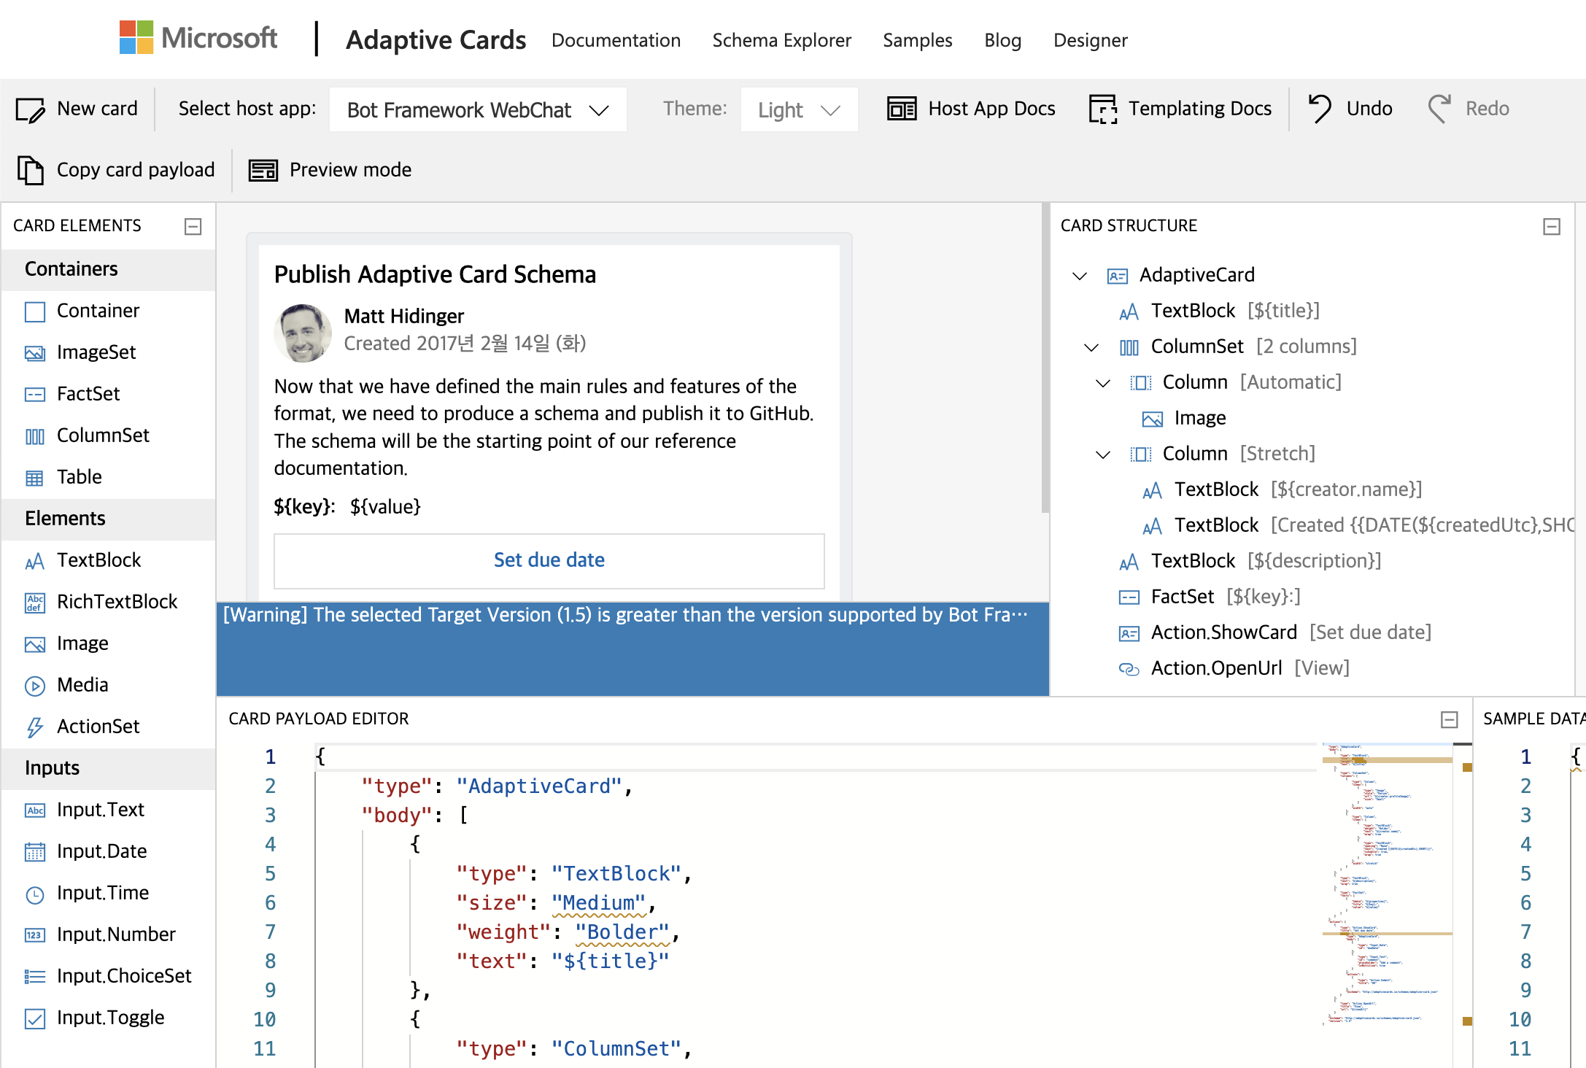
Task: Open the host app dropdown
Action: coord(478,109)
